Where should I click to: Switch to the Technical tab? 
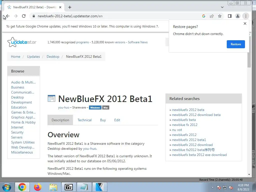(84, 120)
